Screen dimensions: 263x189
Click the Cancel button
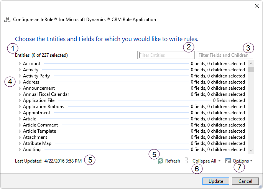(x=245, y=181)
